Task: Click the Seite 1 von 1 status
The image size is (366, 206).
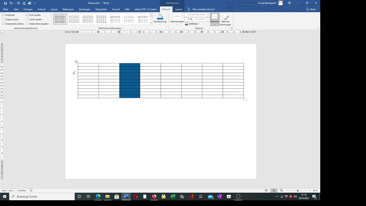Action: pyautogui.click(x=8, y=191)
